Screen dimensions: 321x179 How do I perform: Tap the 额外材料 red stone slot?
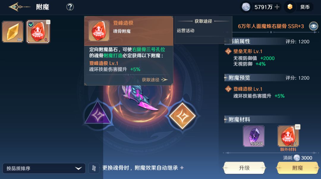point(288,136)
